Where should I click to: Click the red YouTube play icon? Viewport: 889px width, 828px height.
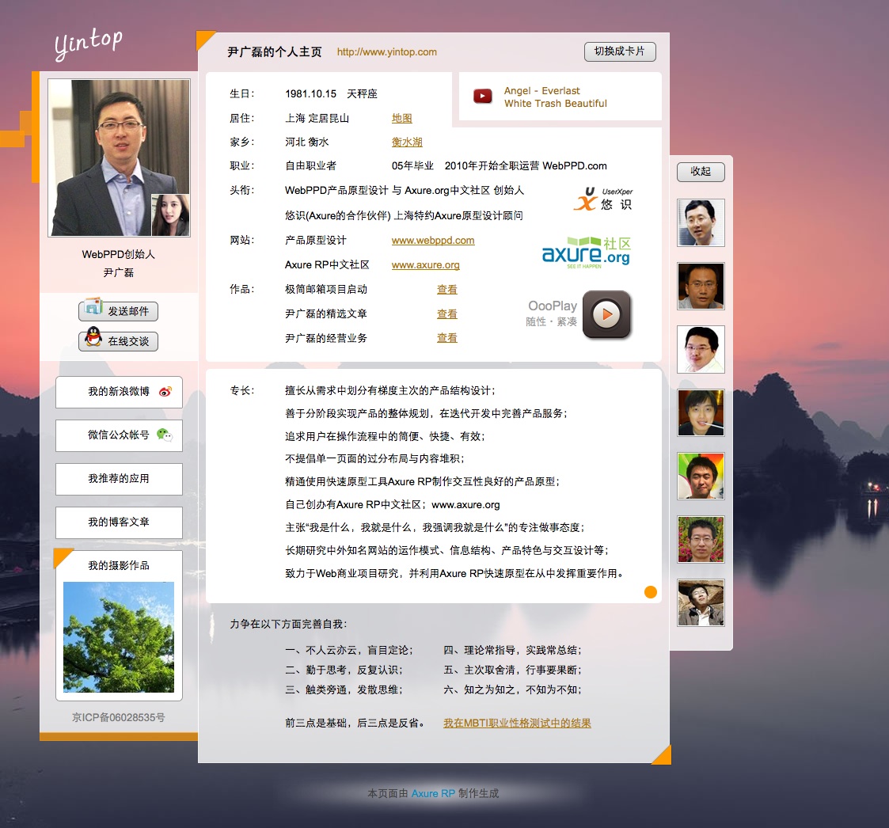pos(482,97)
